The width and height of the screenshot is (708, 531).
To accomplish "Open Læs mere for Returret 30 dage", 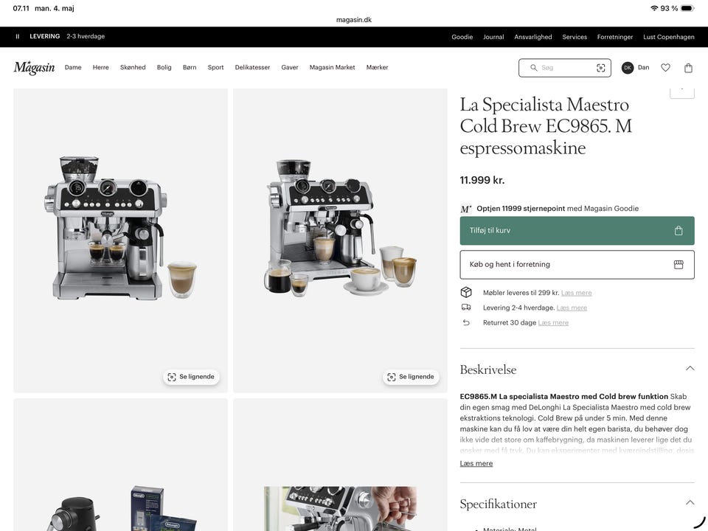I will pyautogui.click(x=553, y=322).
